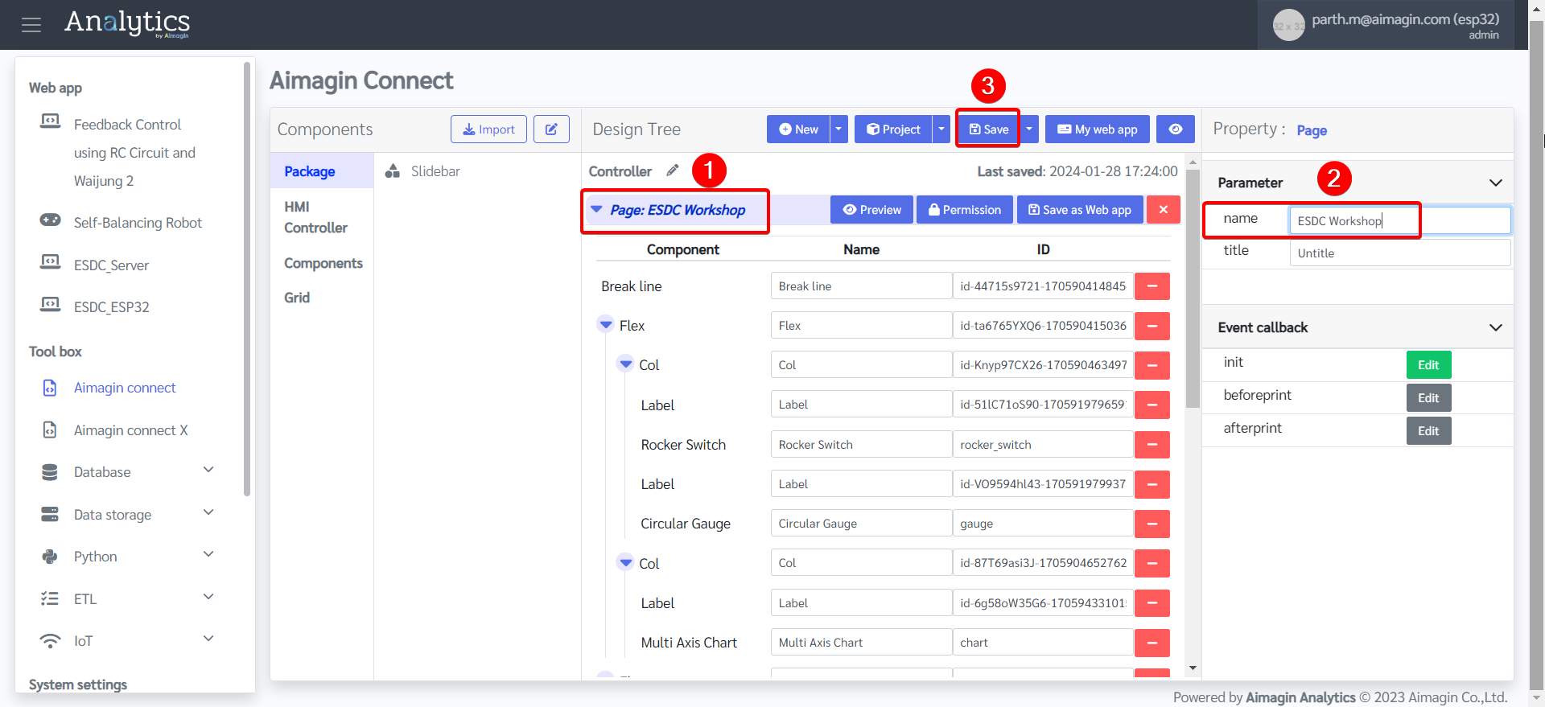
Task: Click the Self-Balancing Robot gamepad icon
Action: click(x=50, y=220)
